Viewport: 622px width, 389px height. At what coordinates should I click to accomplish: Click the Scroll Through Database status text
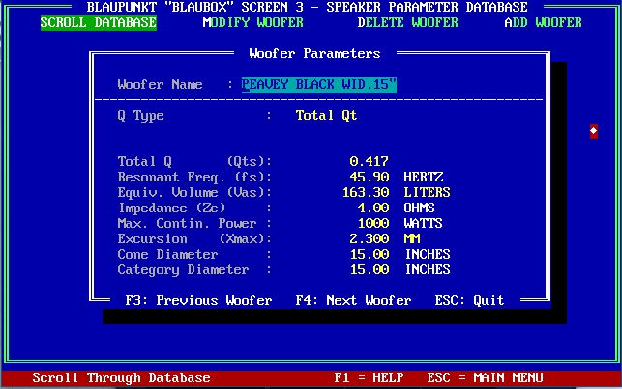(x=121, y=377)
